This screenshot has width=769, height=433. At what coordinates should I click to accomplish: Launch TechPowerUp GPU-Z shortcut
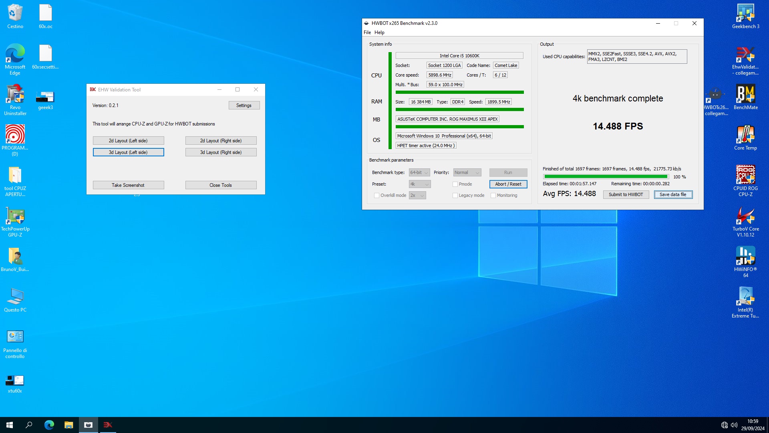(15, 222)
